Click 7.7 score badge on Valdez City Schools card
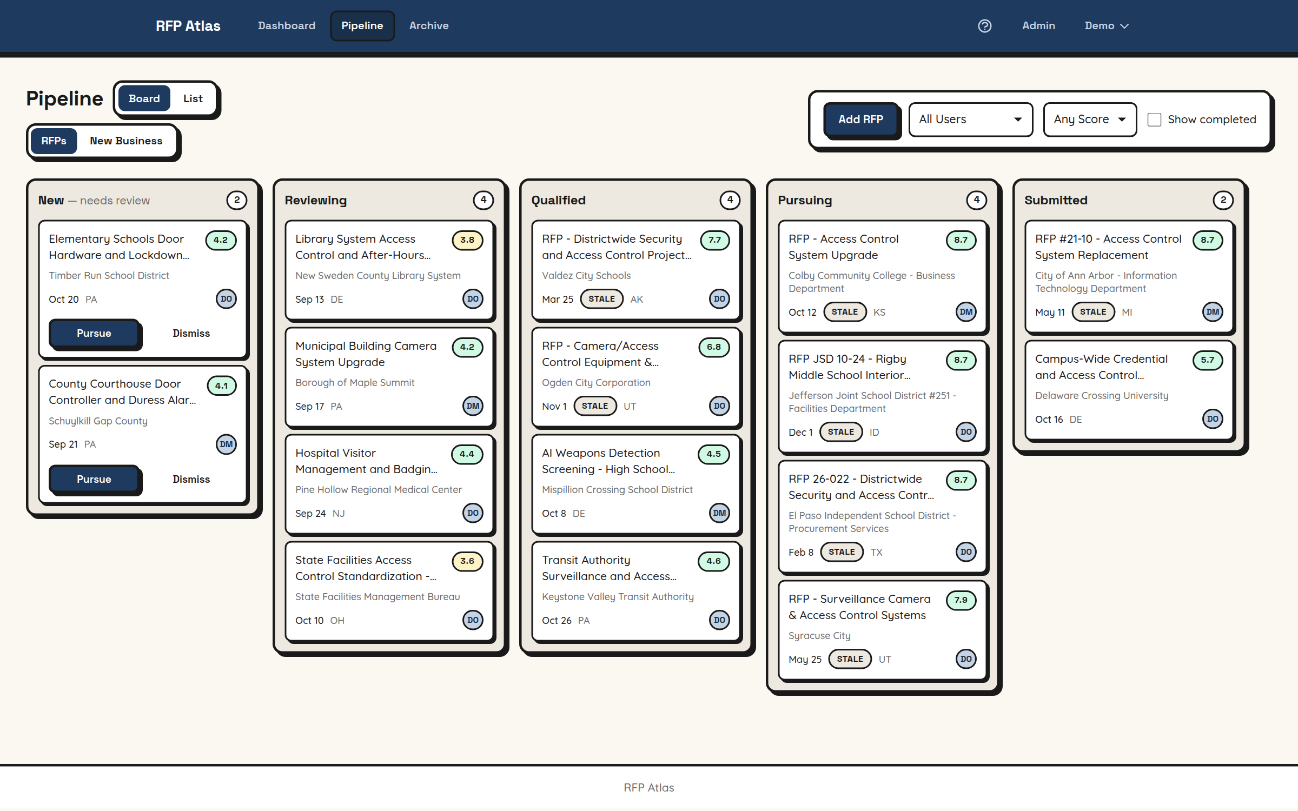The image size is (1298, 811). tap(714, 240)
